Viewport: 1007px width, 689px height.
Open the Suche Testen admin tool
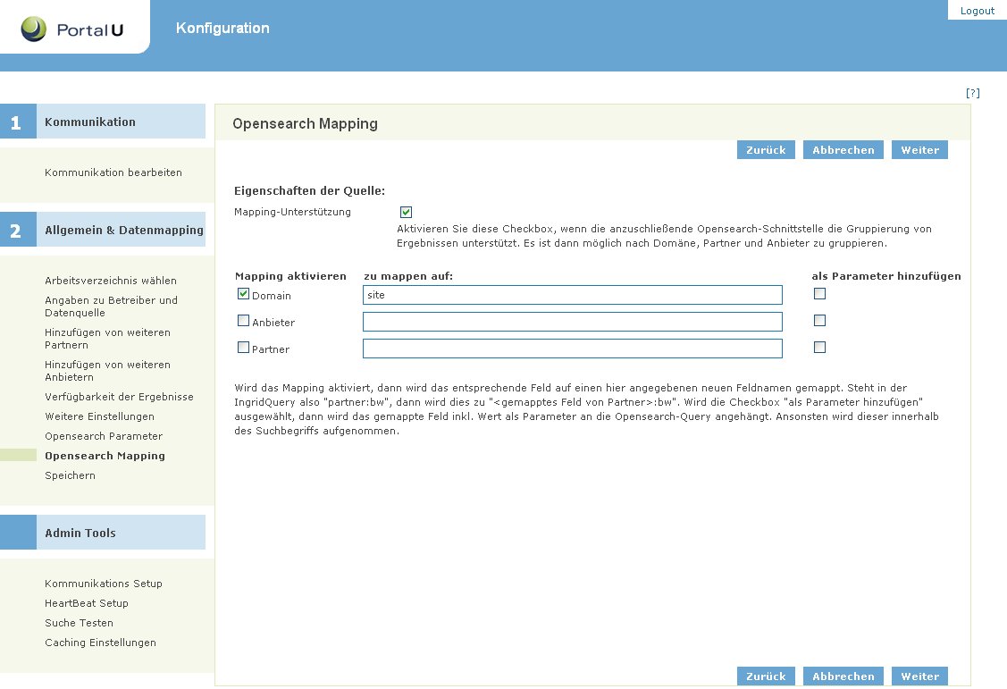(x=79, y=622)
